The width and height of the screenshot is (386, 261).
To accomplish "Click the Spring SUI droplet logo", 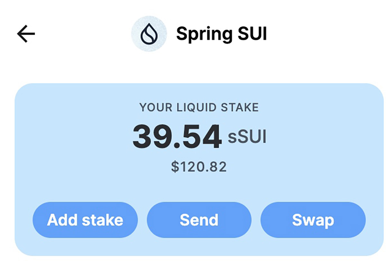I will [x=149, y=34].
